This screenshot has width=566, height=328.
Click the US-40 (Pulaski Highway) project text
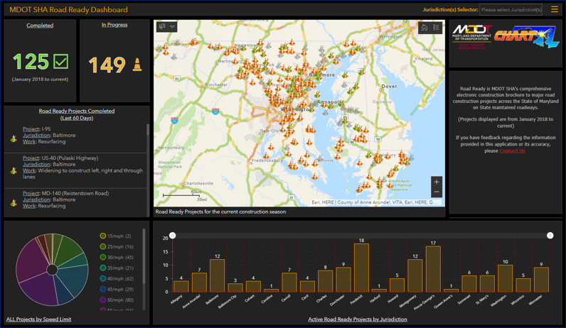82,168
